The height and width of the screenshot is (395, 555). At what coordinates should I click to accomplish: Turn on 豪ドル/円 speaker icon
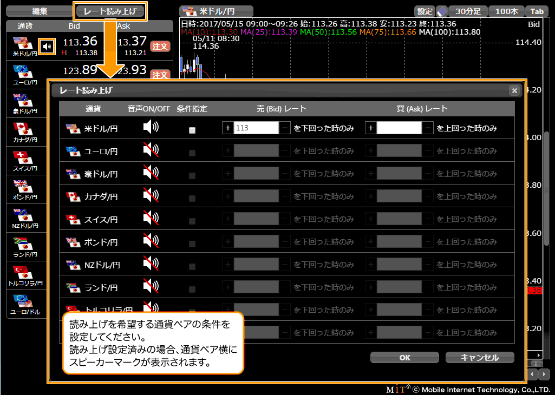click(x=151, y=173)
